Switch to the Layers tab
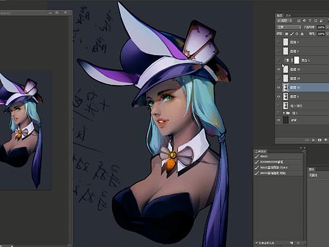 tap(280, 16)
